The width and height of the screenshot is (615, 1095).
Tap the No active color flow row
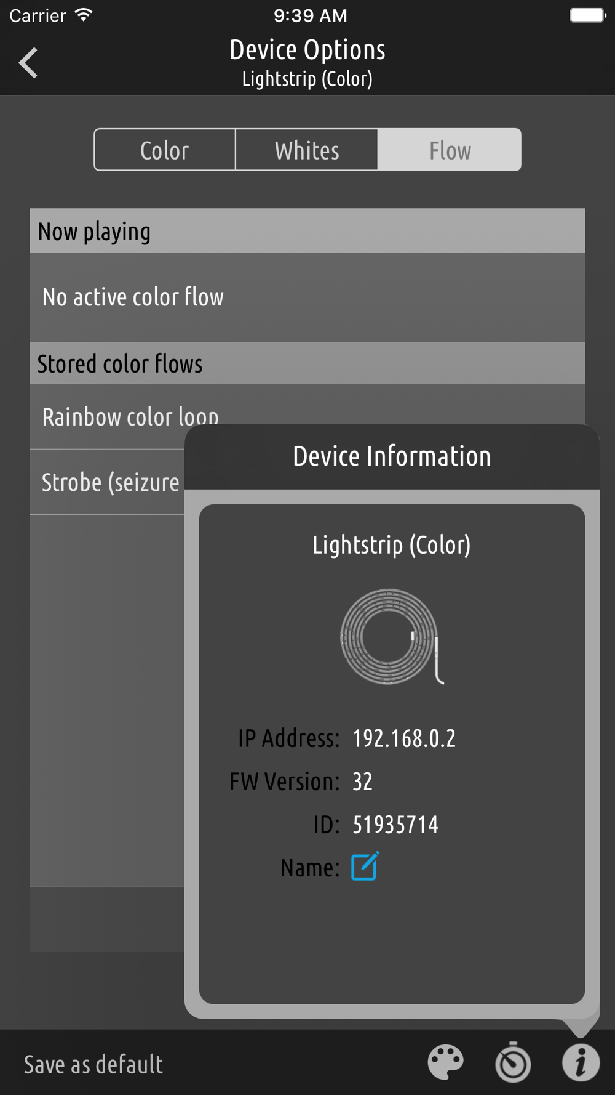(x=307, y=297)
